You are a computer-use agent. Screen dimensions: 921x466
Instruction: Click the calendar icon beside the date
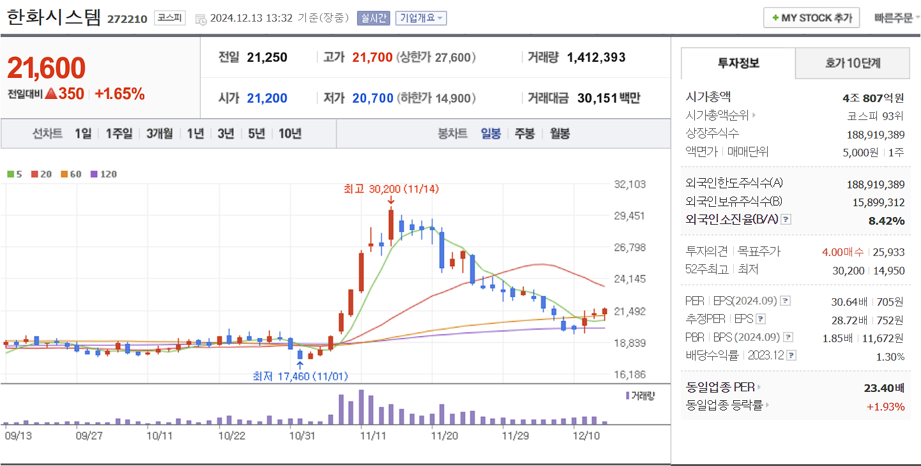click(201, 18)
